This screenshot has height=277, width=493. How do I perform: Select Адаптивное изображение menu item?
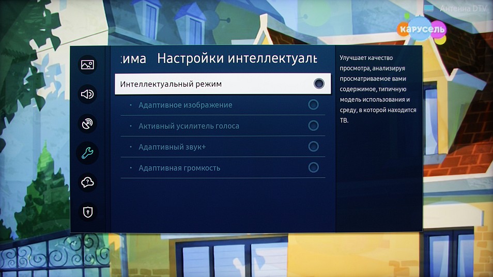point(223,105)
